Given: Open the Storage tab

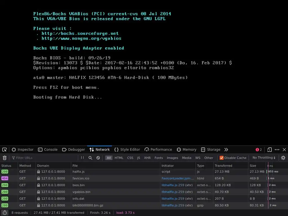Looking at the screenshot, I should [x=211, y=150].
